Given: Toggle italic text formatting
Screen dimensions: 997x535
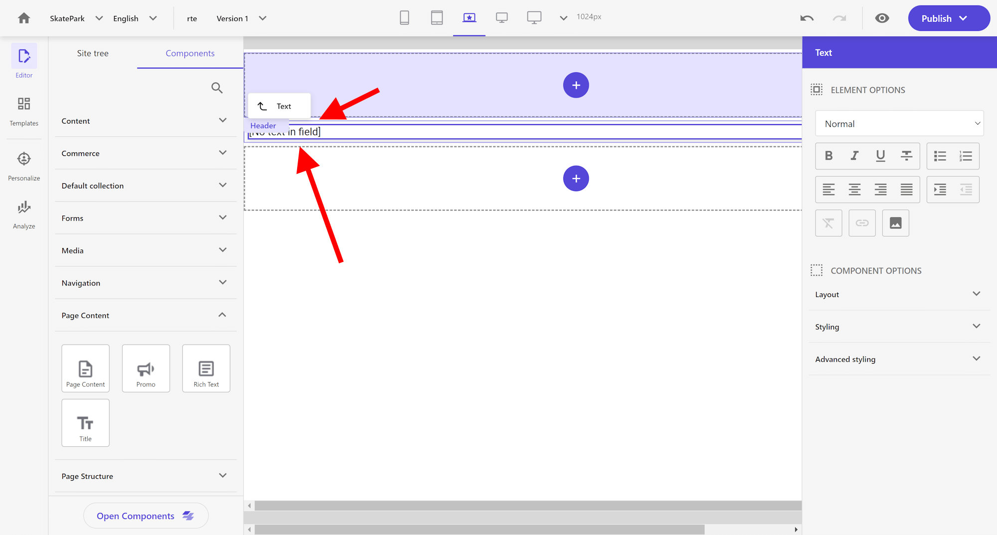Looking at the screenshot, I should (x=854, y=156).
